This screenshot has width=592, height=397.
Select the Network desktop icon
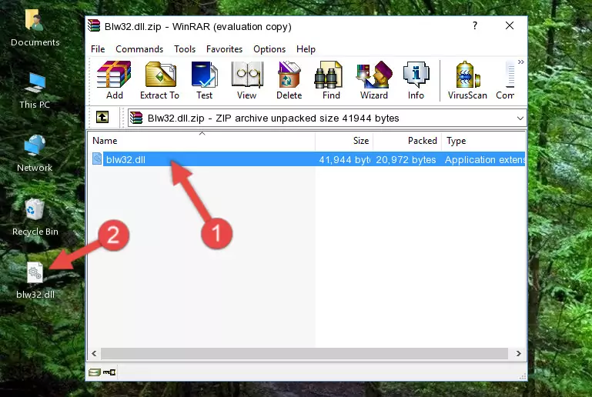[x=35, y=154]
